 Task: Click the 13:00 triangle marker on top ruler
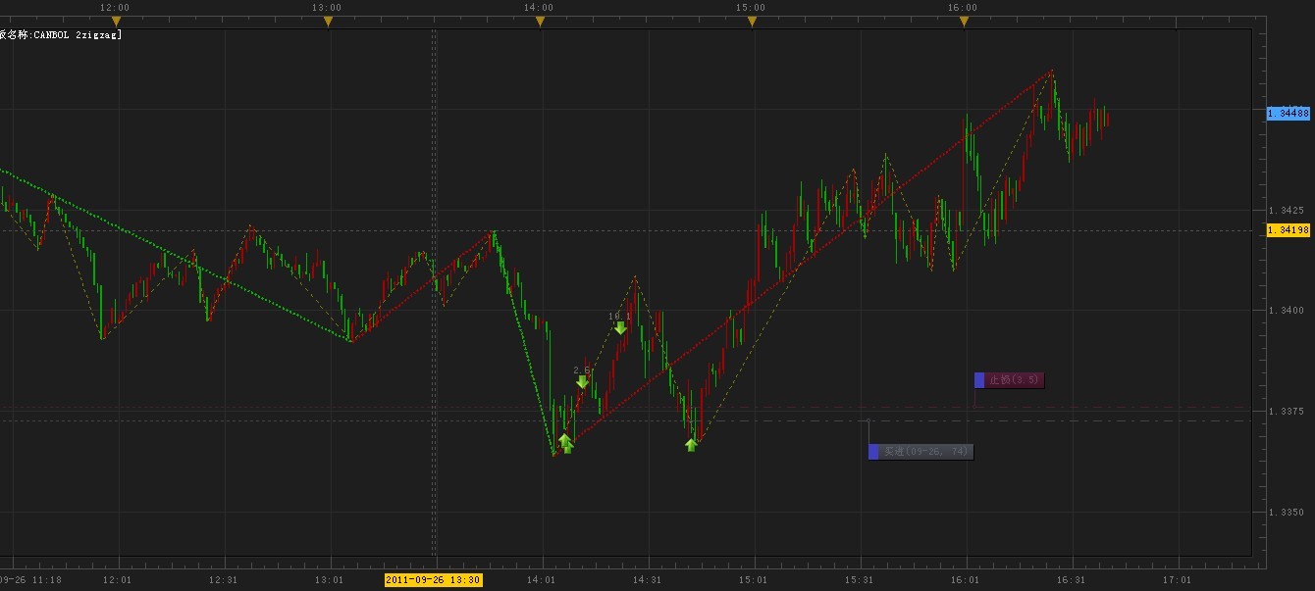328,21
